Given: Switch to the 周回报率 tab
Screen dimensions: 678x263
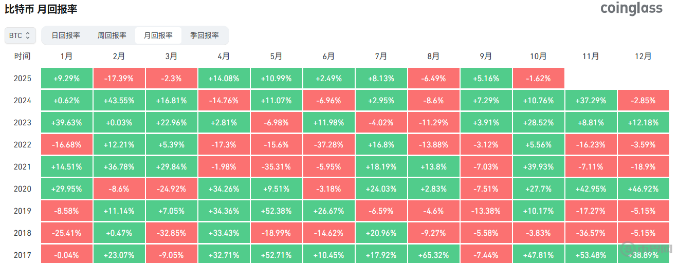Looking at the screenshot, I should (112, 35).
